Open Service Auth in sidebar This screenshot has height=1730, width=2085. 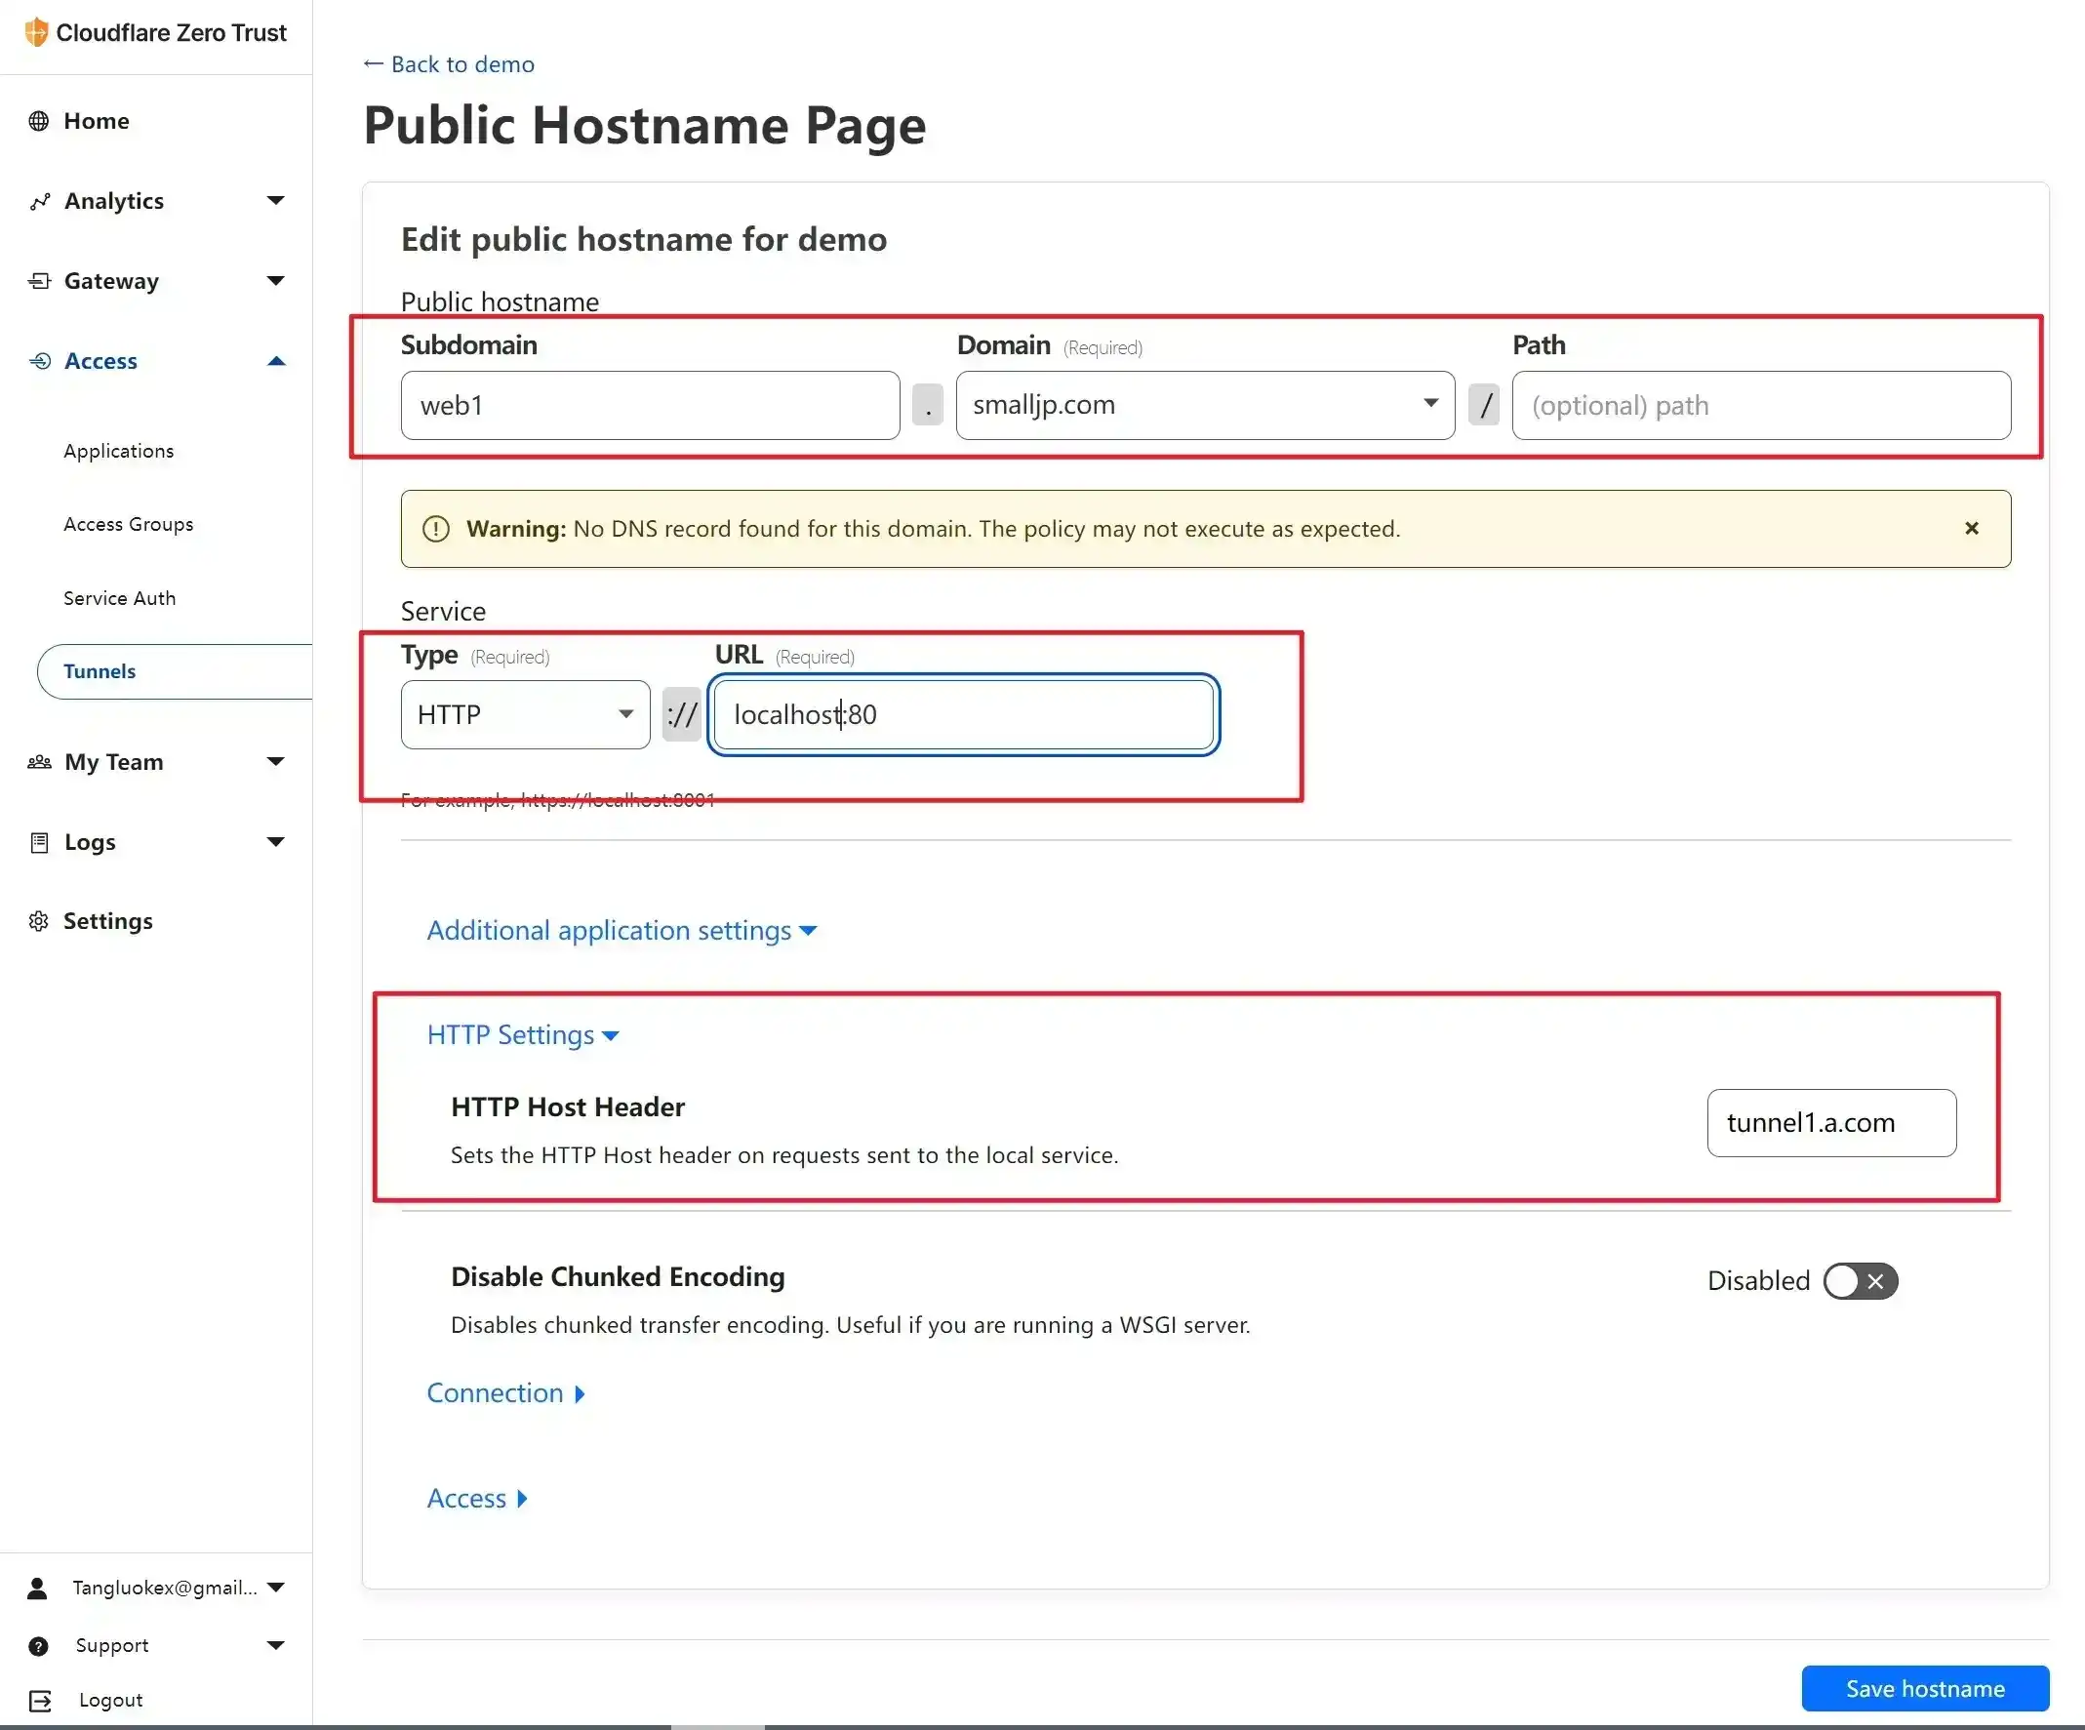pyautogui.click(x=119, y=598)
